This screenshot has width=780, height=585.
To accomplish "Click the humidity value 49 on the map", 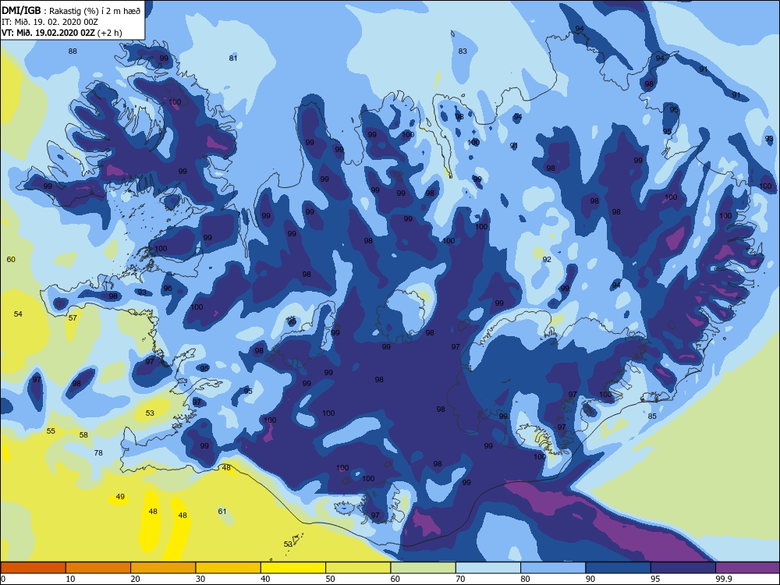I will 120,496.
